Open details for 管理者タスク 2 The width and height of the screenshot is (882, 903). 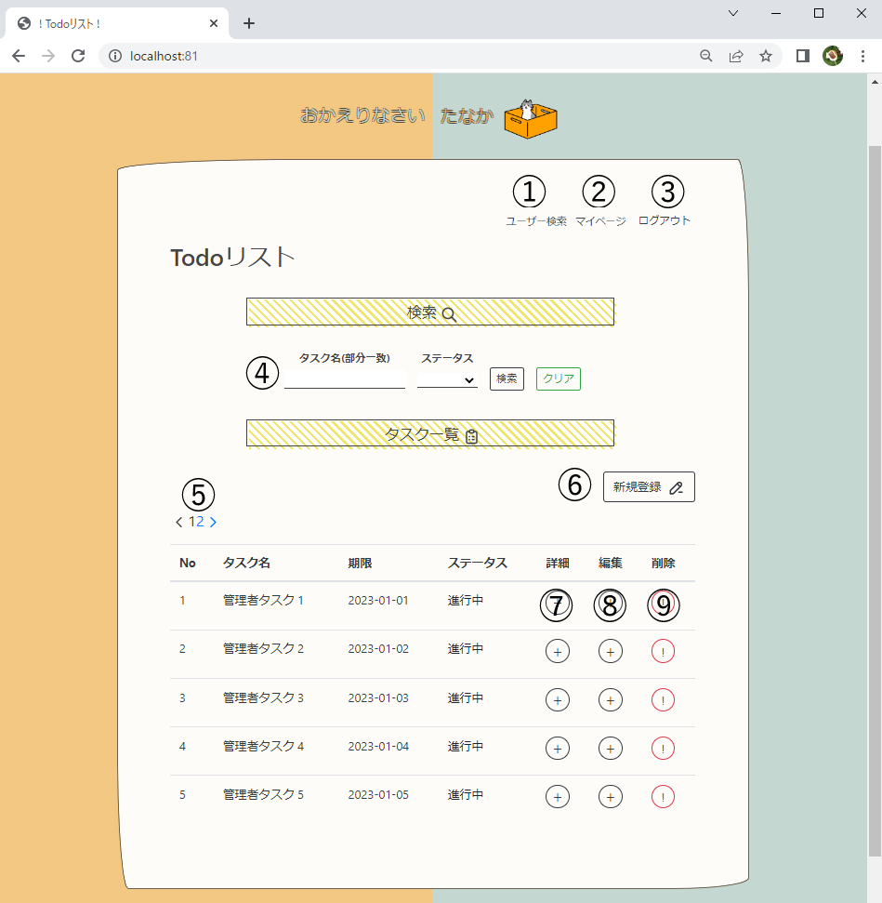click(558, 651)
